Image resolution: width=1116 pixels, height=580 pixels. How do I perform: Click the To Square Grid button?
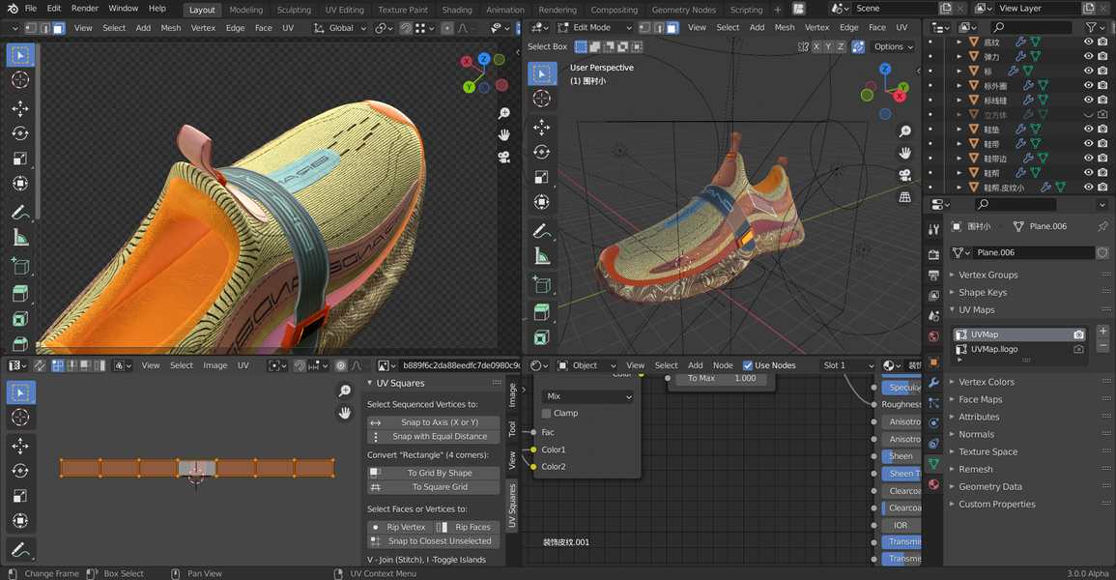pyautogui.click(x=440, y=487)
